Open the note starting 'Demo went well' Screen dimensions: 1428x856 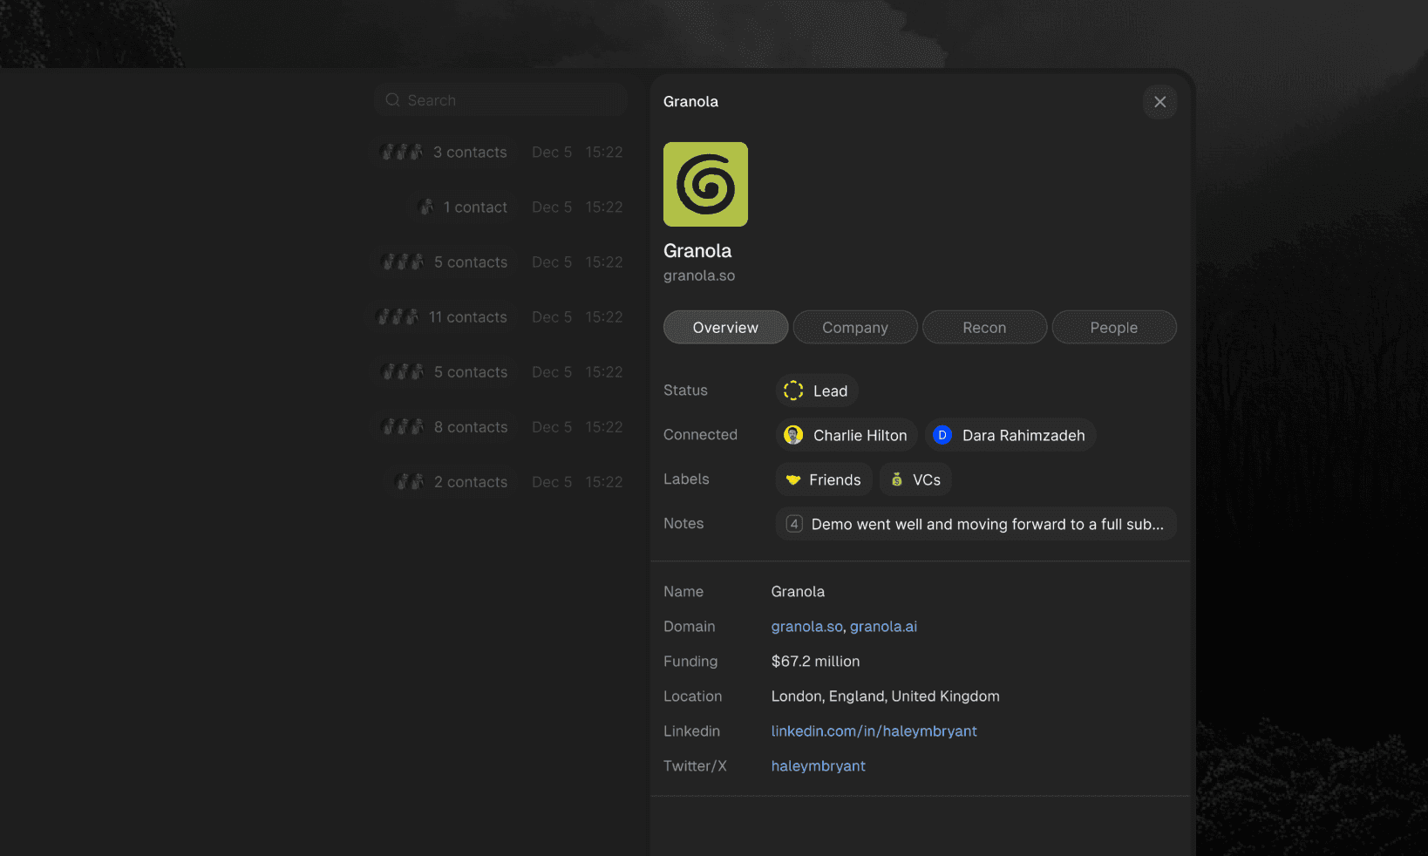click(976, 524)
